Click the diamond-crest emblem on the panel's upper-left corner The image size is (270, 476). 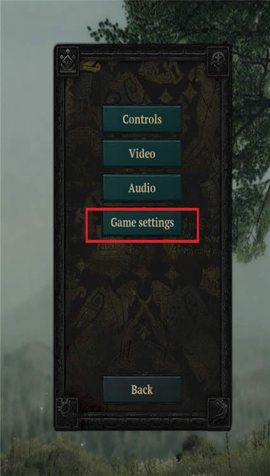tap(67, 61)
